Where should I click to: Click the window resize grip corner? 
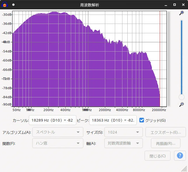[185, 169]
